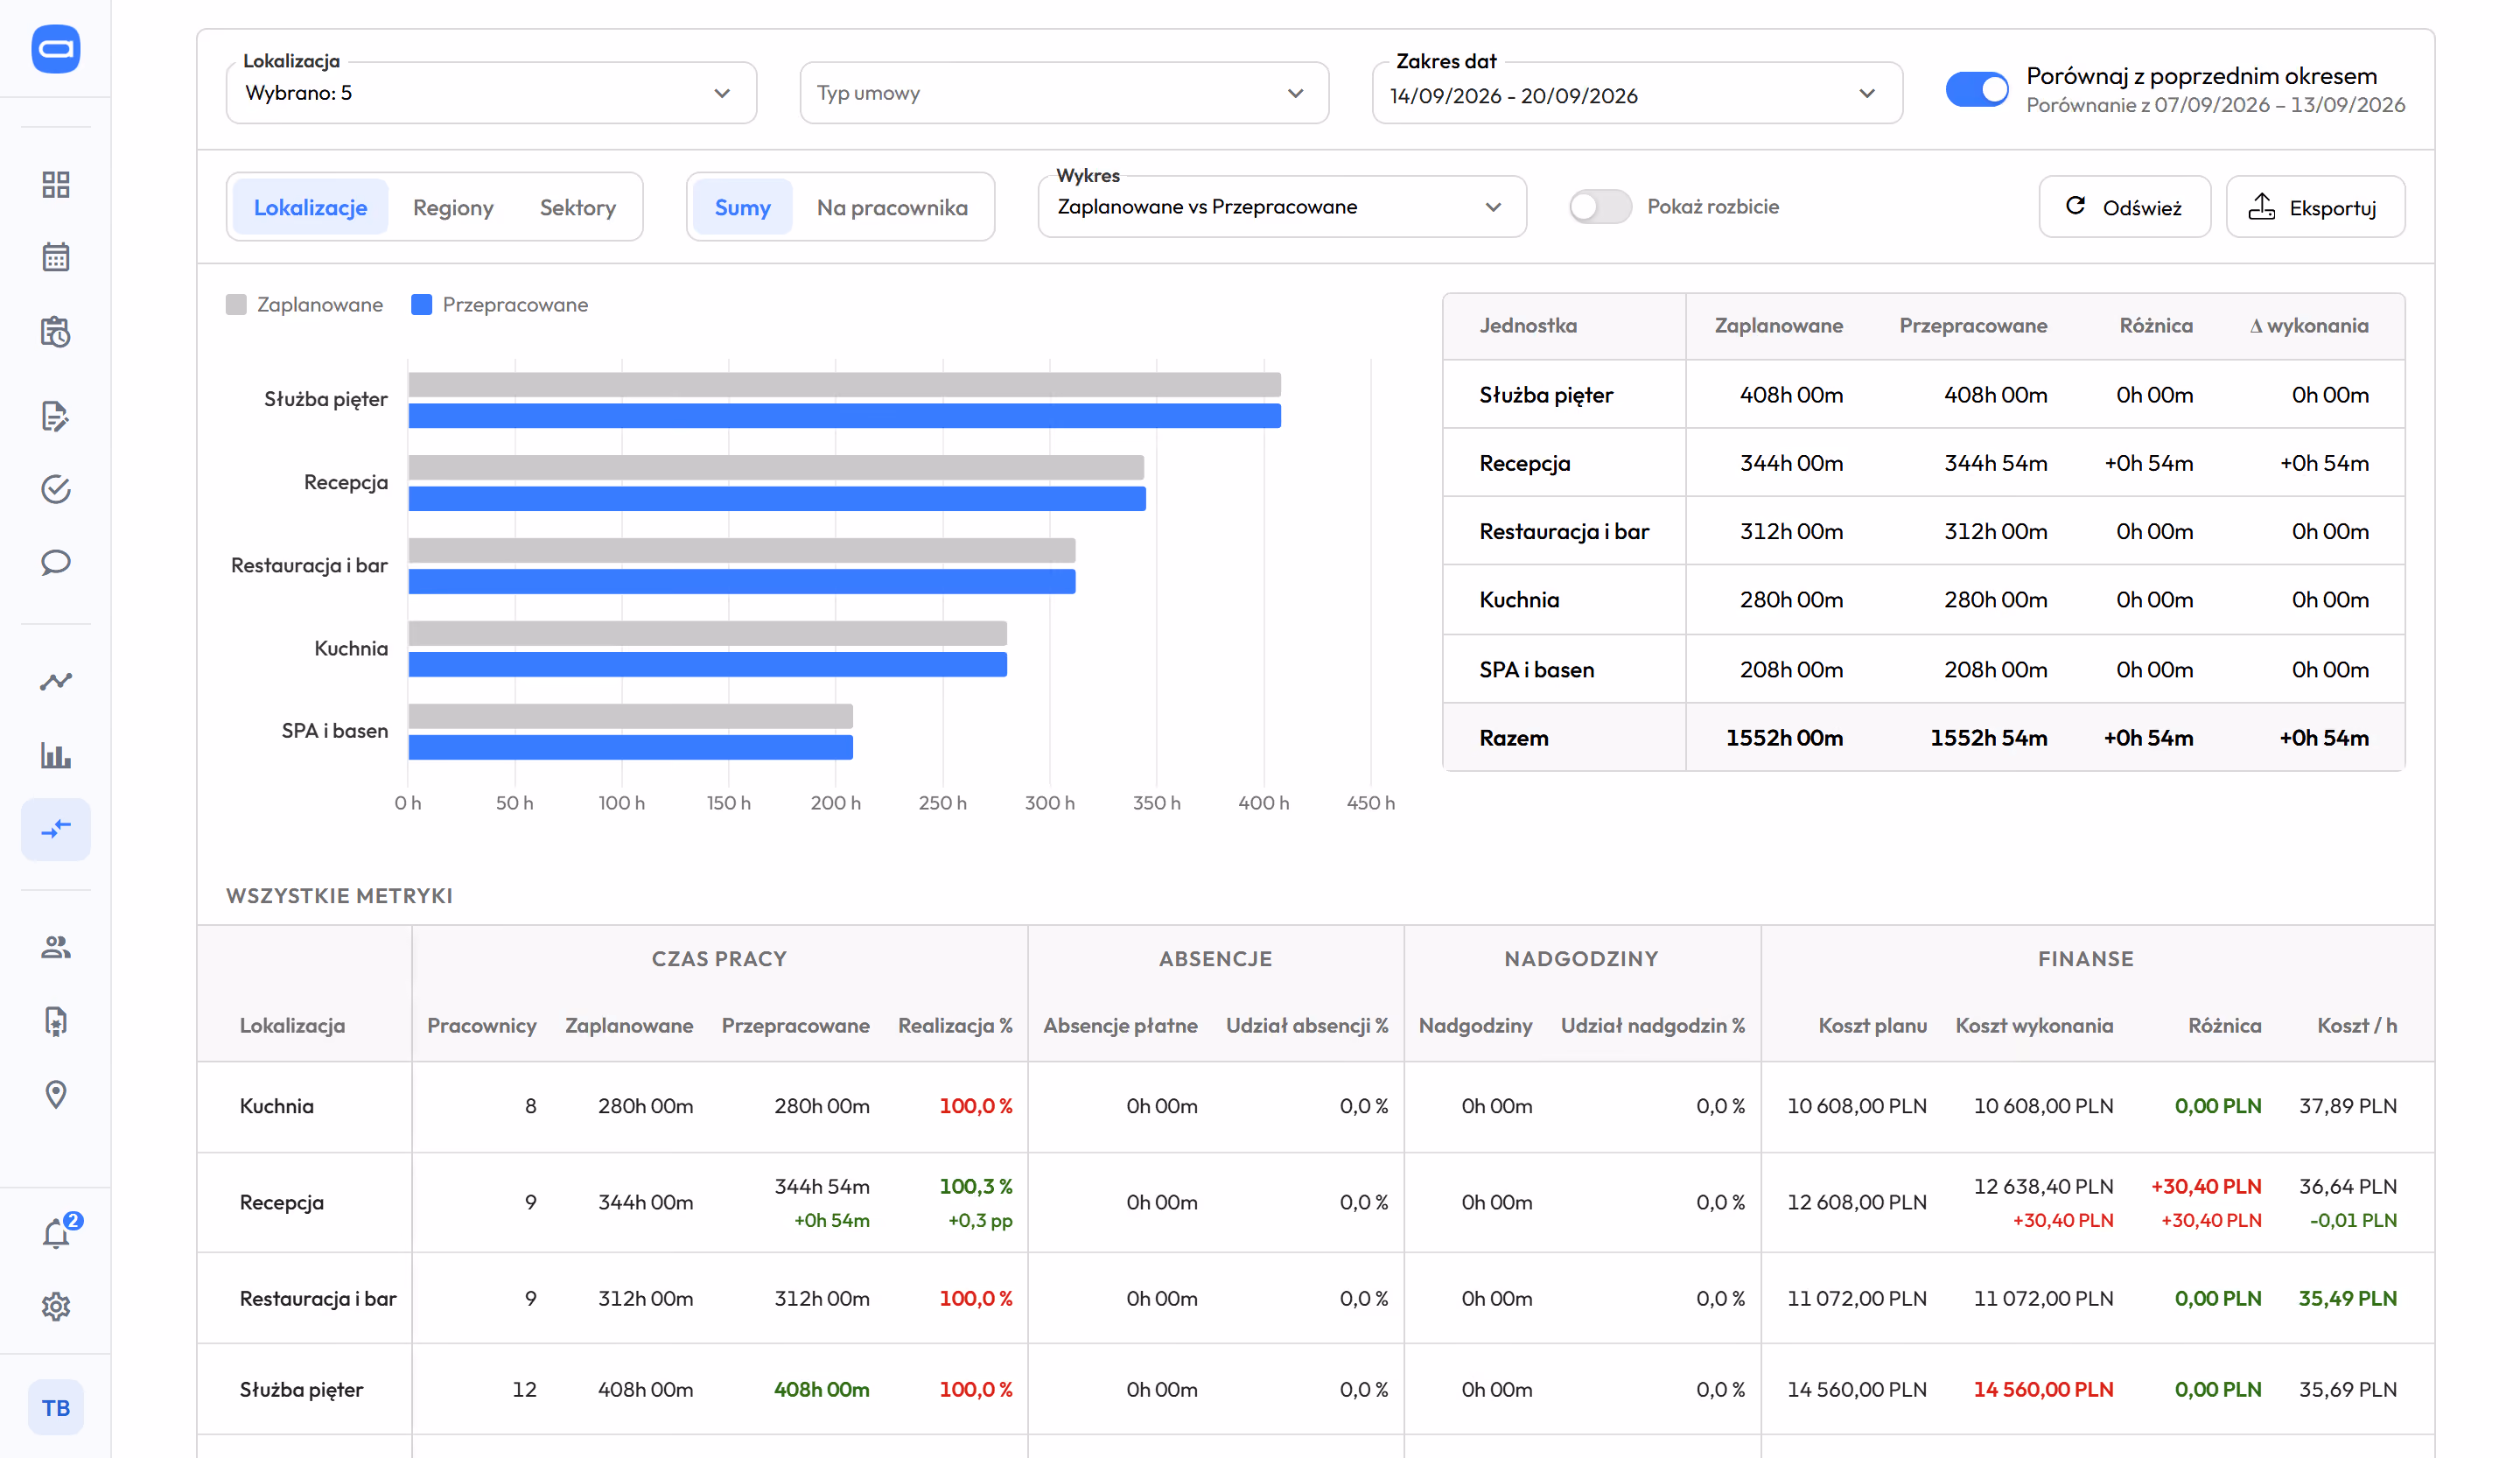Open the chat bubble icon in sidebar

pyautogui.click(x=56, y=562)
